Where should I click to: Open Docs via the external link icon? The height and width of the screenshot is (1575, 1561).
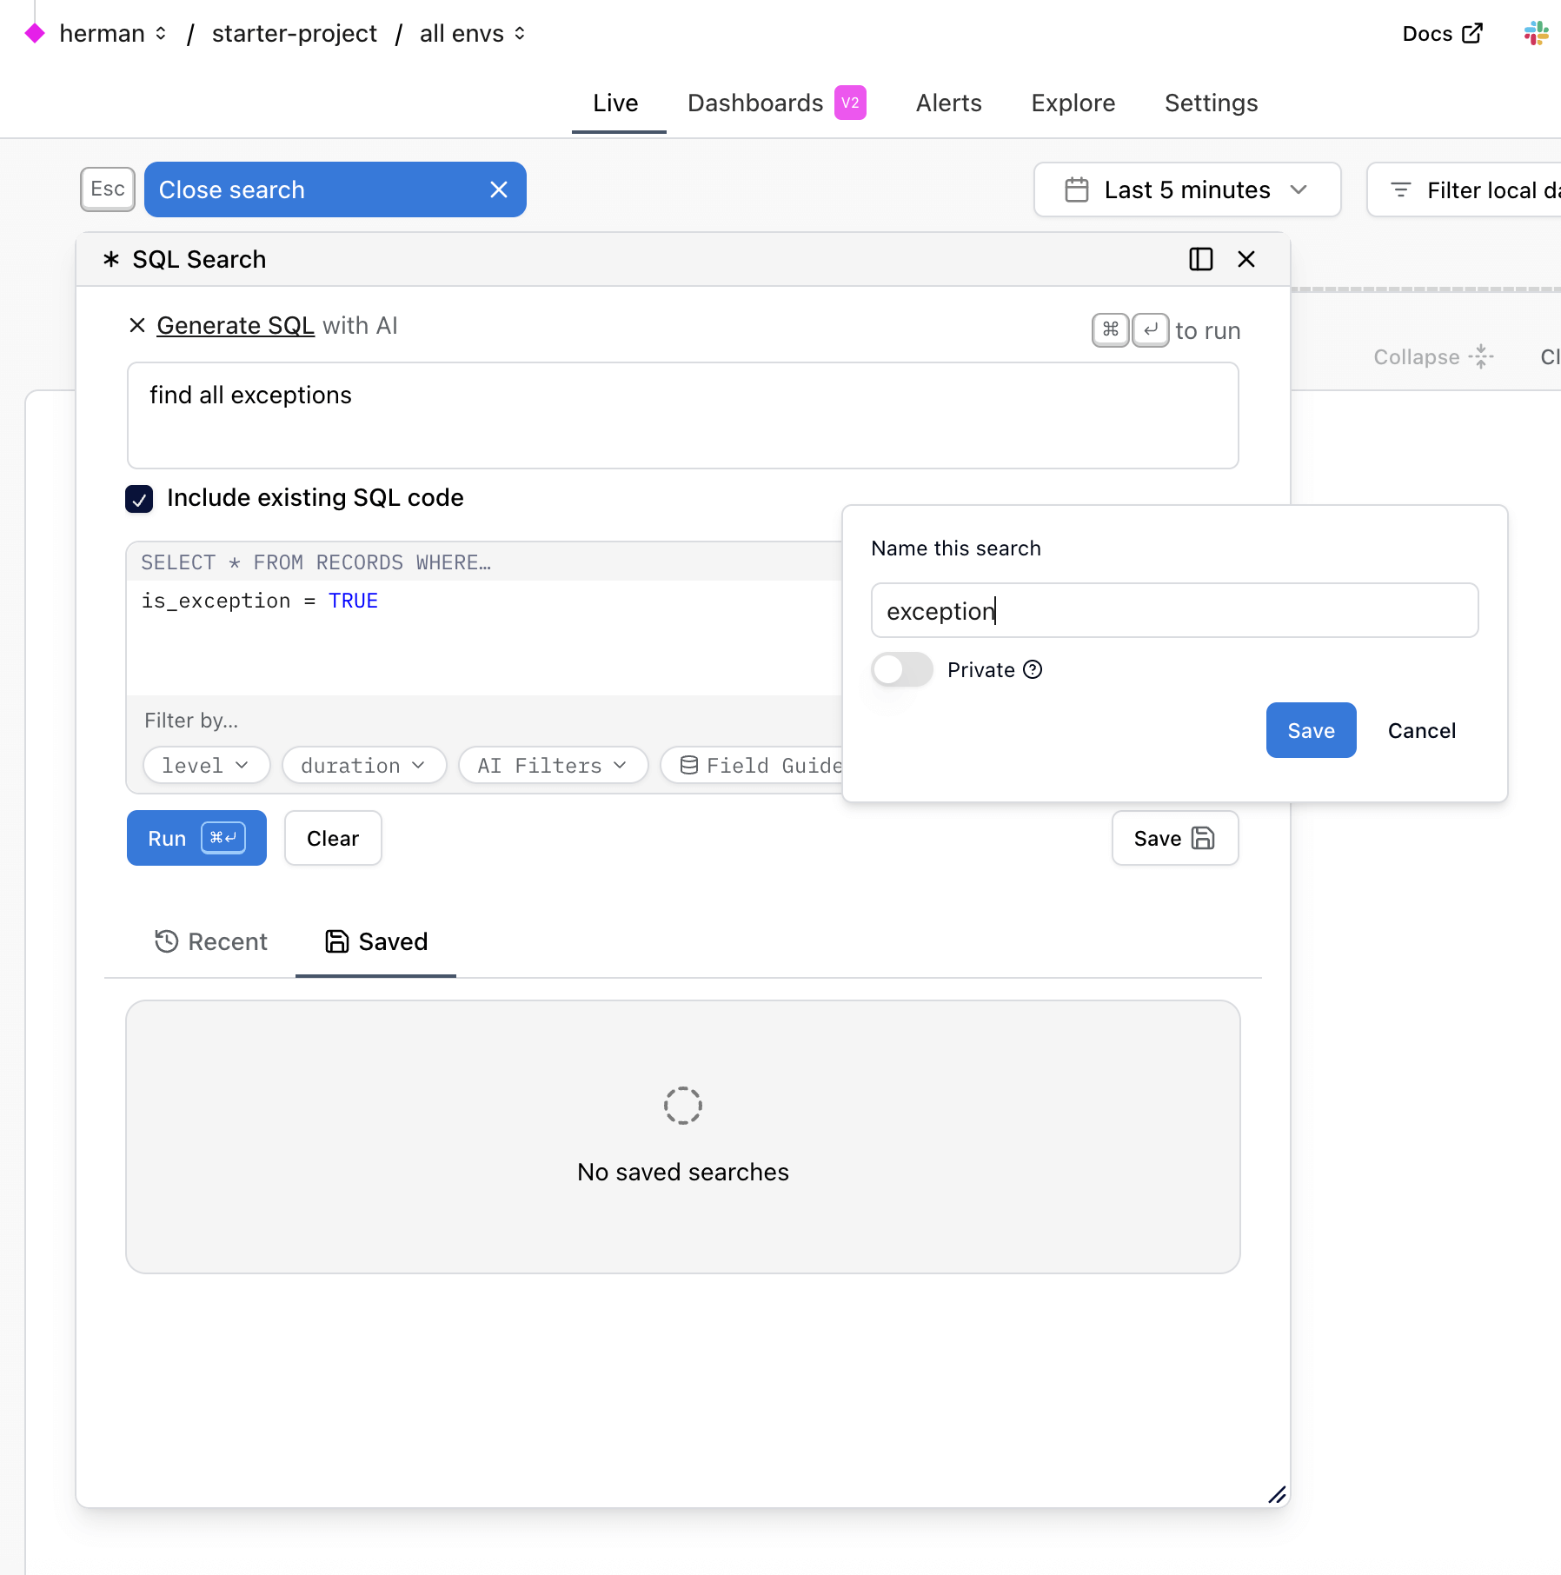click(1473, 33)
